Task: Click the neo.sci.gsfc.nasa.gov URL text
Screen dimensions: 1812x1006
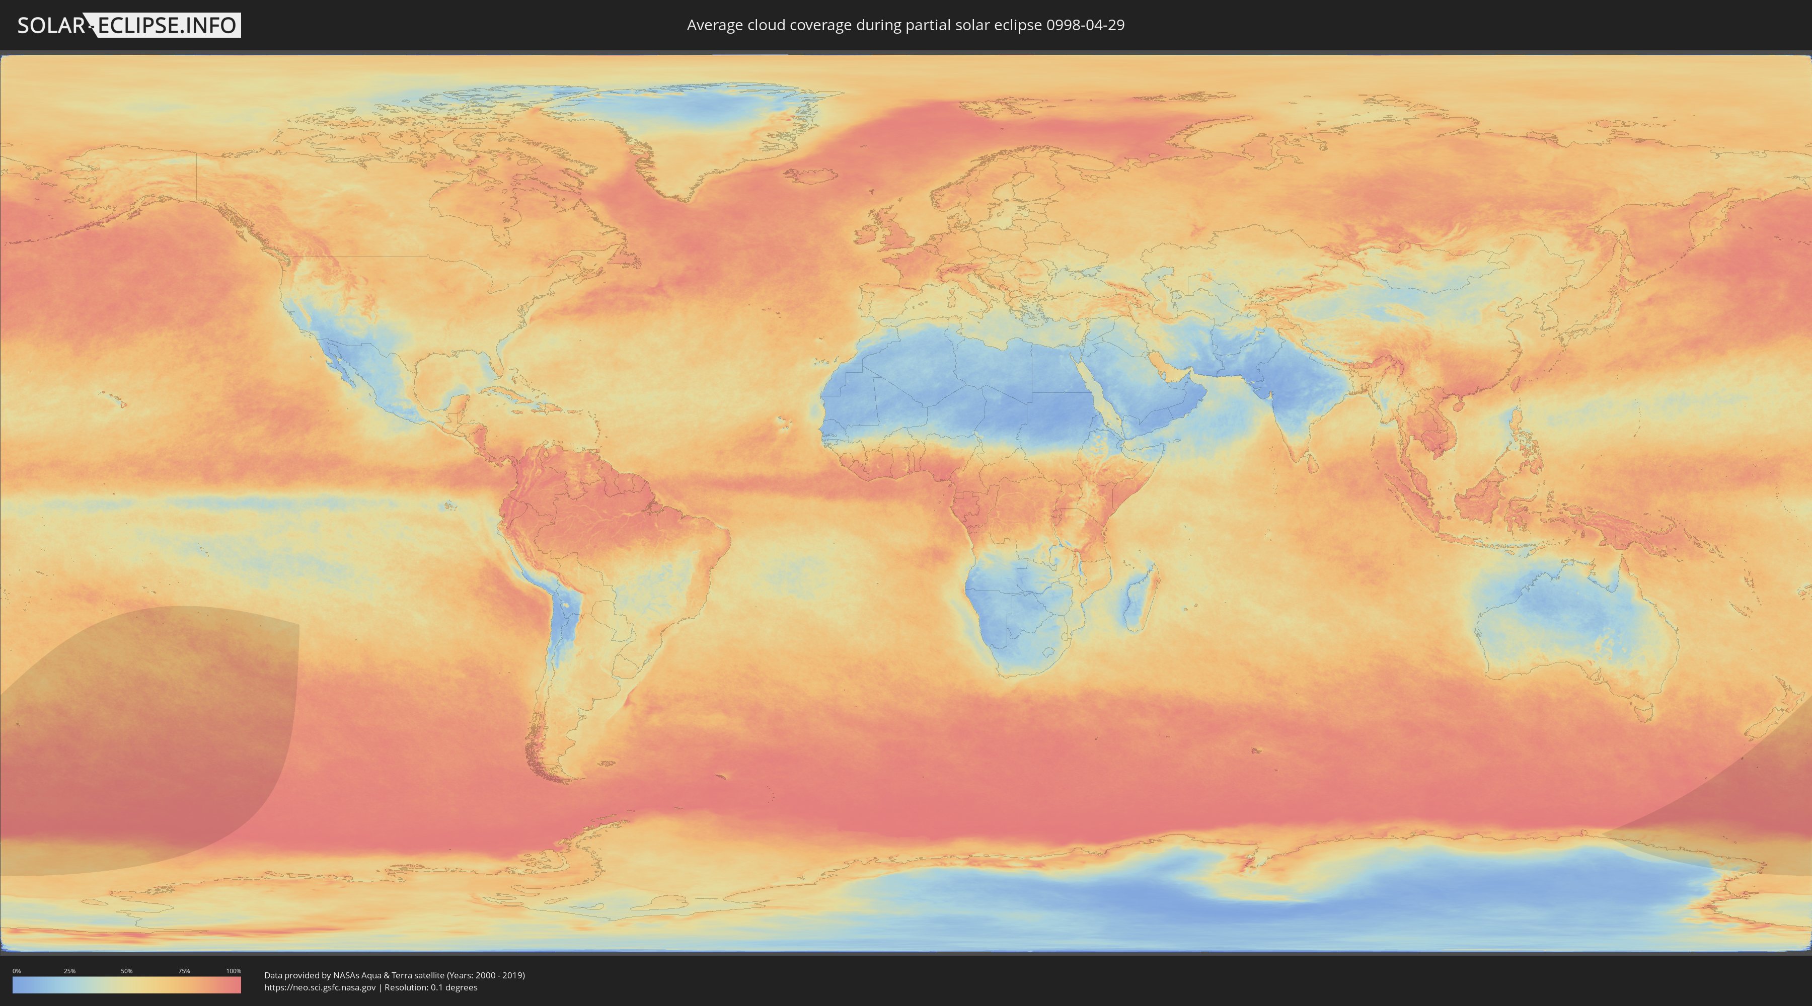Action: pos(320,987)
